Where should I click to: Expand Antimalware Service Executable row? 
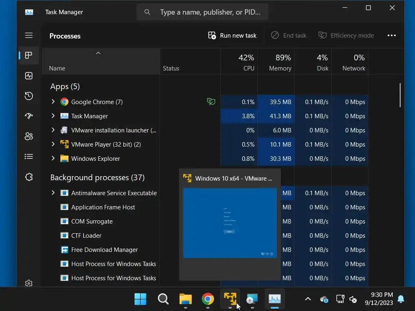tap(53, 192)
